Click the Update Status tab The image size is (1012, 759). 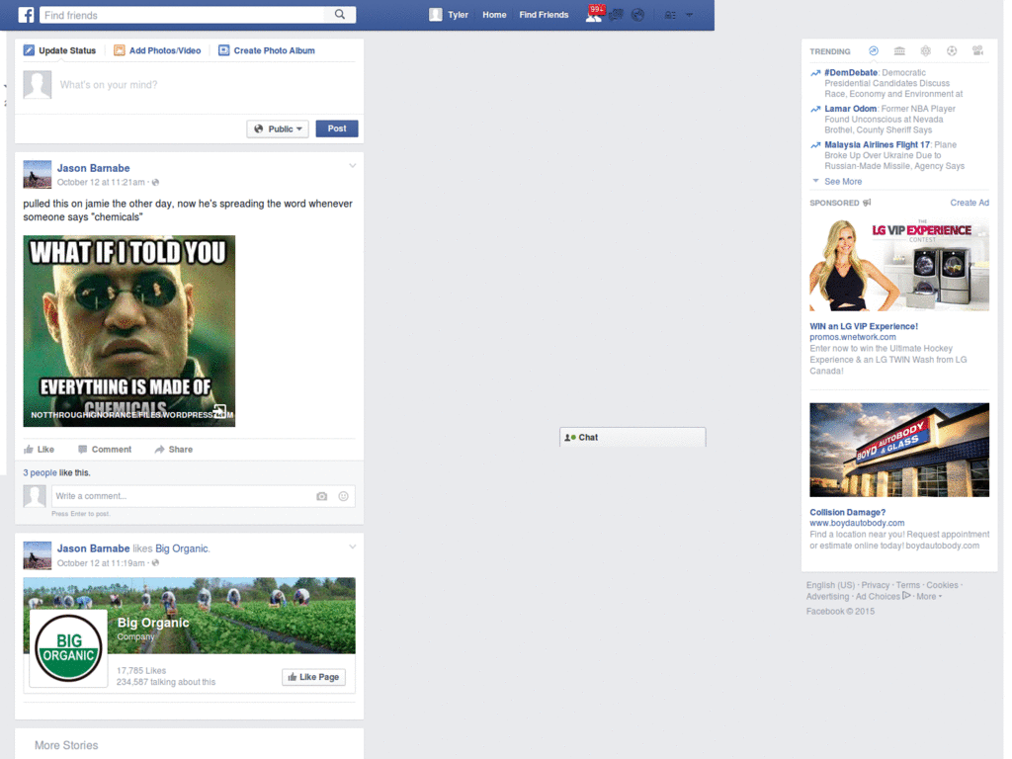tap(59, 50)
